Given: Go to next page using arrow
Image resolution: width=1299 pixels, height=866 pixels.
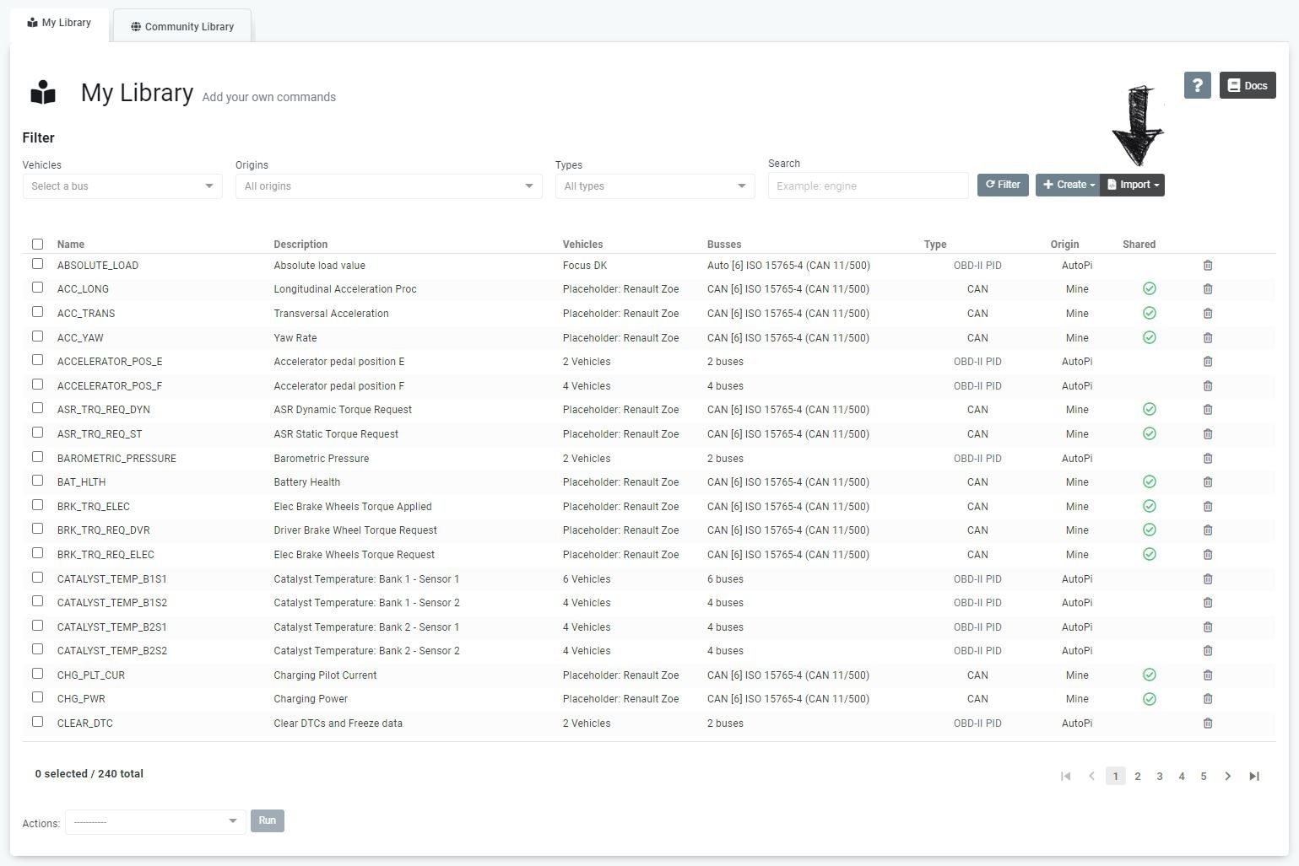Looking at the screenshot, I should tap(1227, 777).
